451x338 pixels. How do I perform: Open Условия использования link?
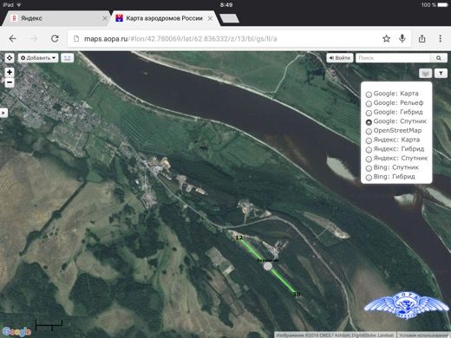424,335
